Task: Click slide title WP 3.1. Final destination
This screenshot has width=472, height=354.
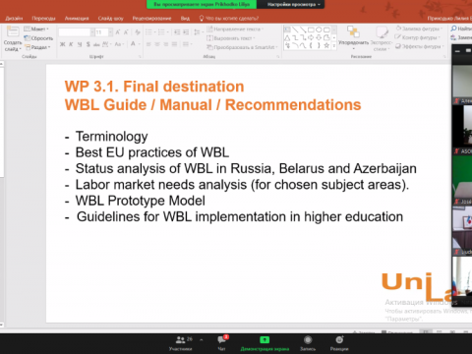Action: 154,87
